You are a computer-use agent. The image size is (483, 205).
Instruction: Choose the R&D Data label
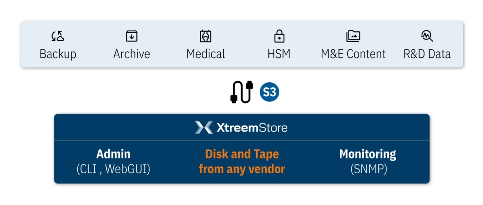[427, 54]
